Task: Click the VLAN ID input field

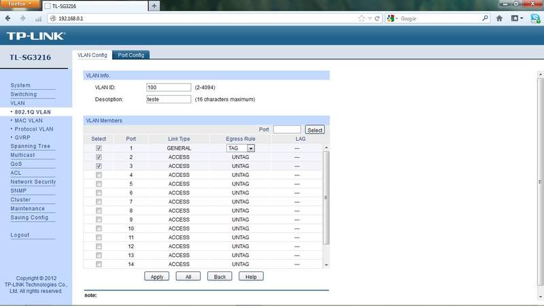Action: pos(169,87)
